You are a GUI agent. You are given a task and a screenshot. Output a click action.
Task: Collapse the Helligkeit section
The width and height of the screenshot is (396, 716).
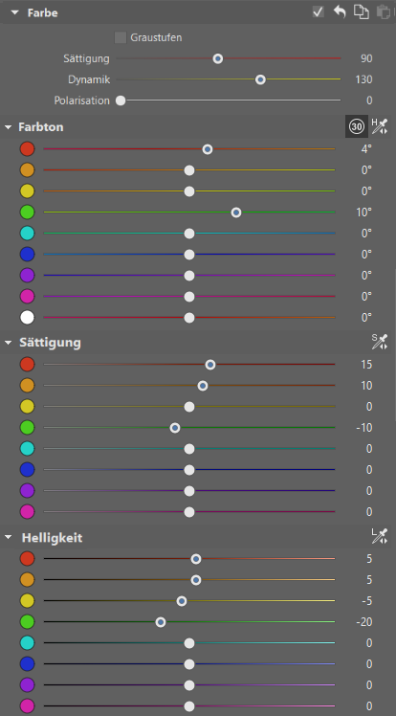[8, 538]
